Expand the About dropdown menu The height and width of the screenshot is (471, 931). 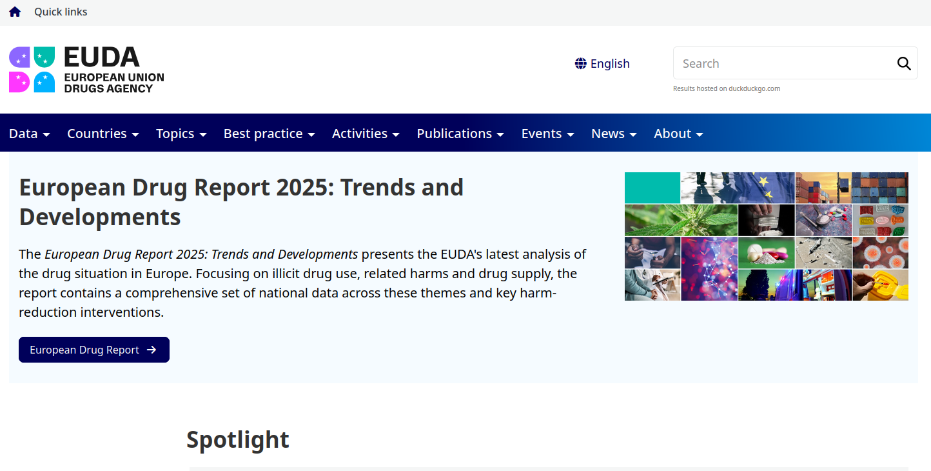pyautogui.click(x=678, y=134)
